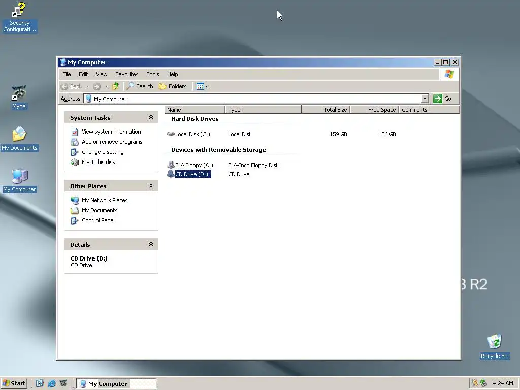Sort by Name column header
520x390 pixels.
(x=195, y=110)
